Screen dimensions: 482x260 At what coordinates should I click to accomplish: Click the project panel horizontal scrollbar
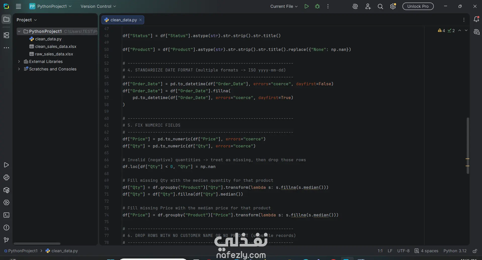click(x=37, y=243)
